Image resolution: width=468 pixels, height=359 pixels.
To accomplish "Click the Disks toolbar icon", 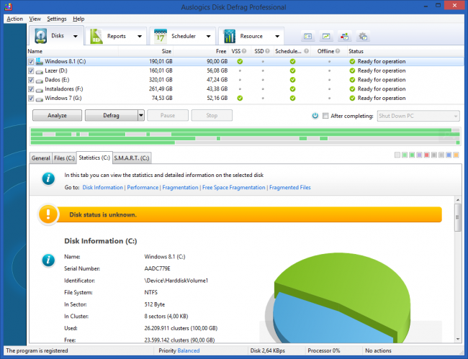I will pos(40,36).
